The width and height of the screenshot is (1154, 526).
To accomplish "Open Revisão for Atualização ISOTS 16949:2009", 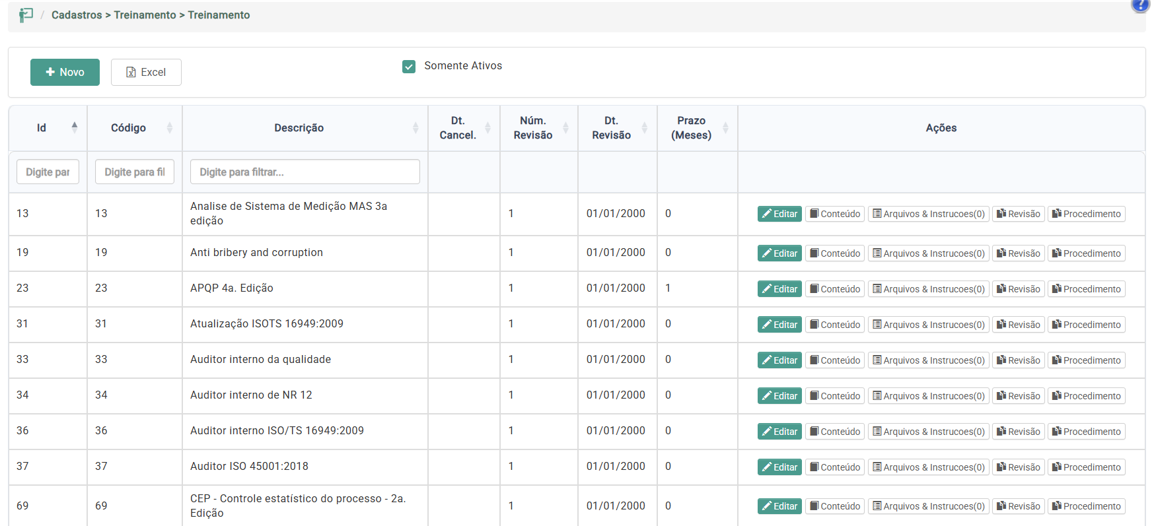I will point(1018,325).
